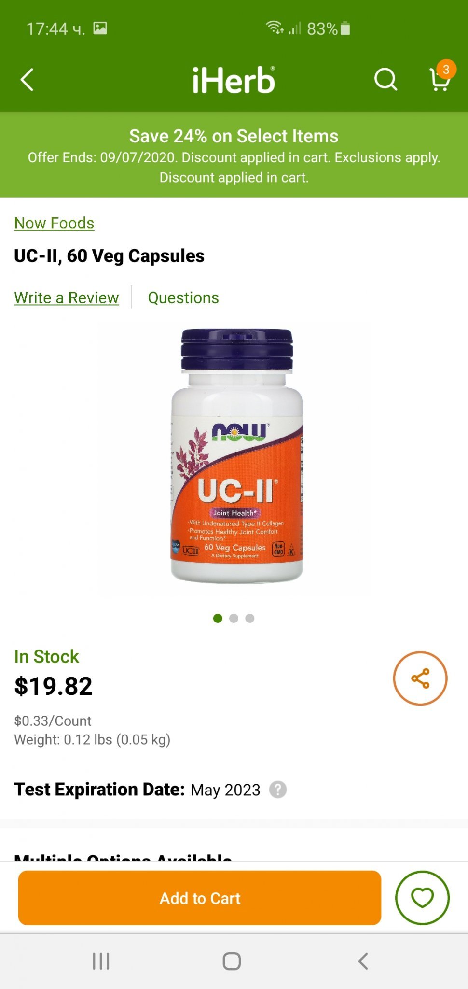This screenshot has width=468, height=989.
Task: Open Android recent apps button
Action: 101,961
